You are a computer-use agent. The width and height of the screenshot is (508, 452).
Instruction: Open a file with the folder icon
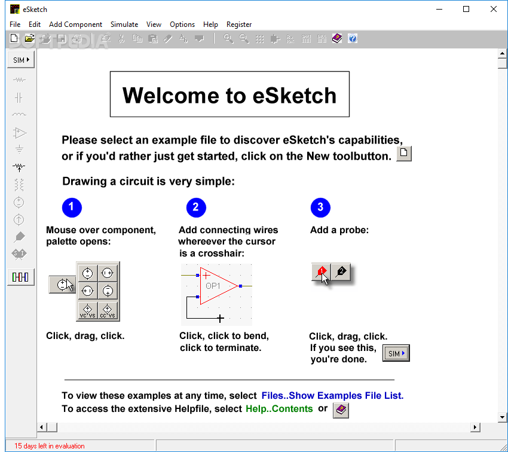(29, 38)
